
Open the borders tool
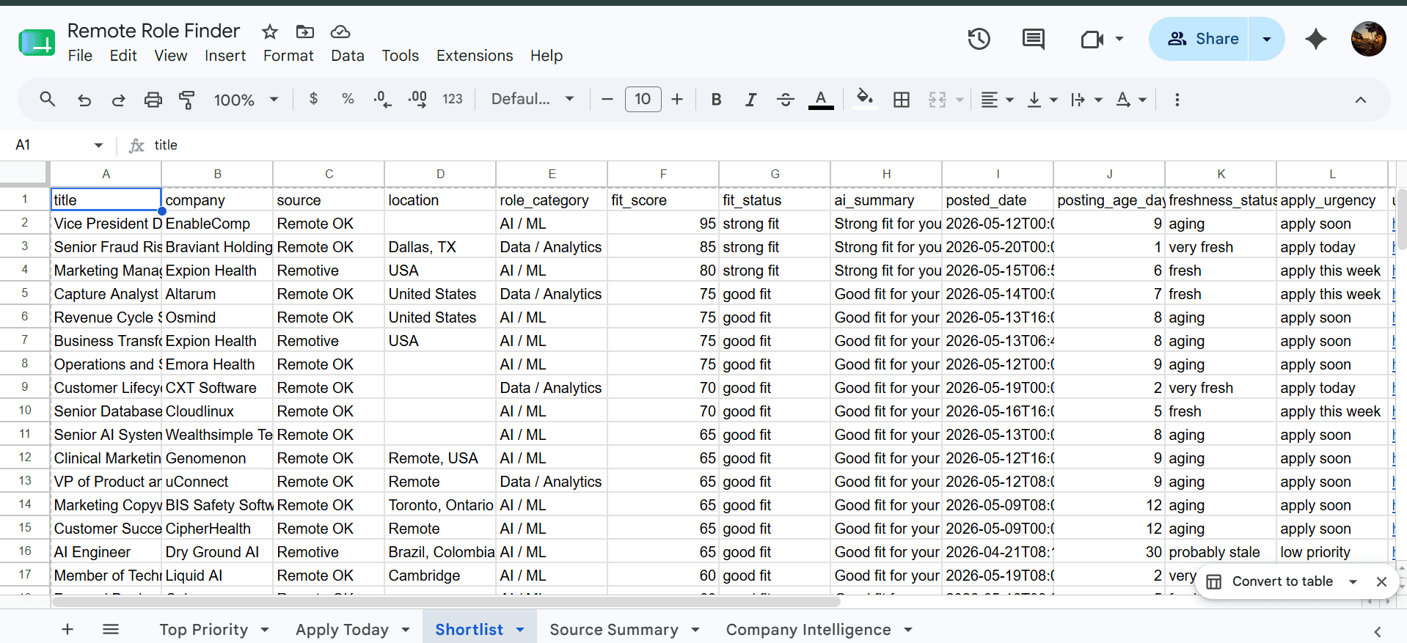pyautogui.click(x=902, y=100)
